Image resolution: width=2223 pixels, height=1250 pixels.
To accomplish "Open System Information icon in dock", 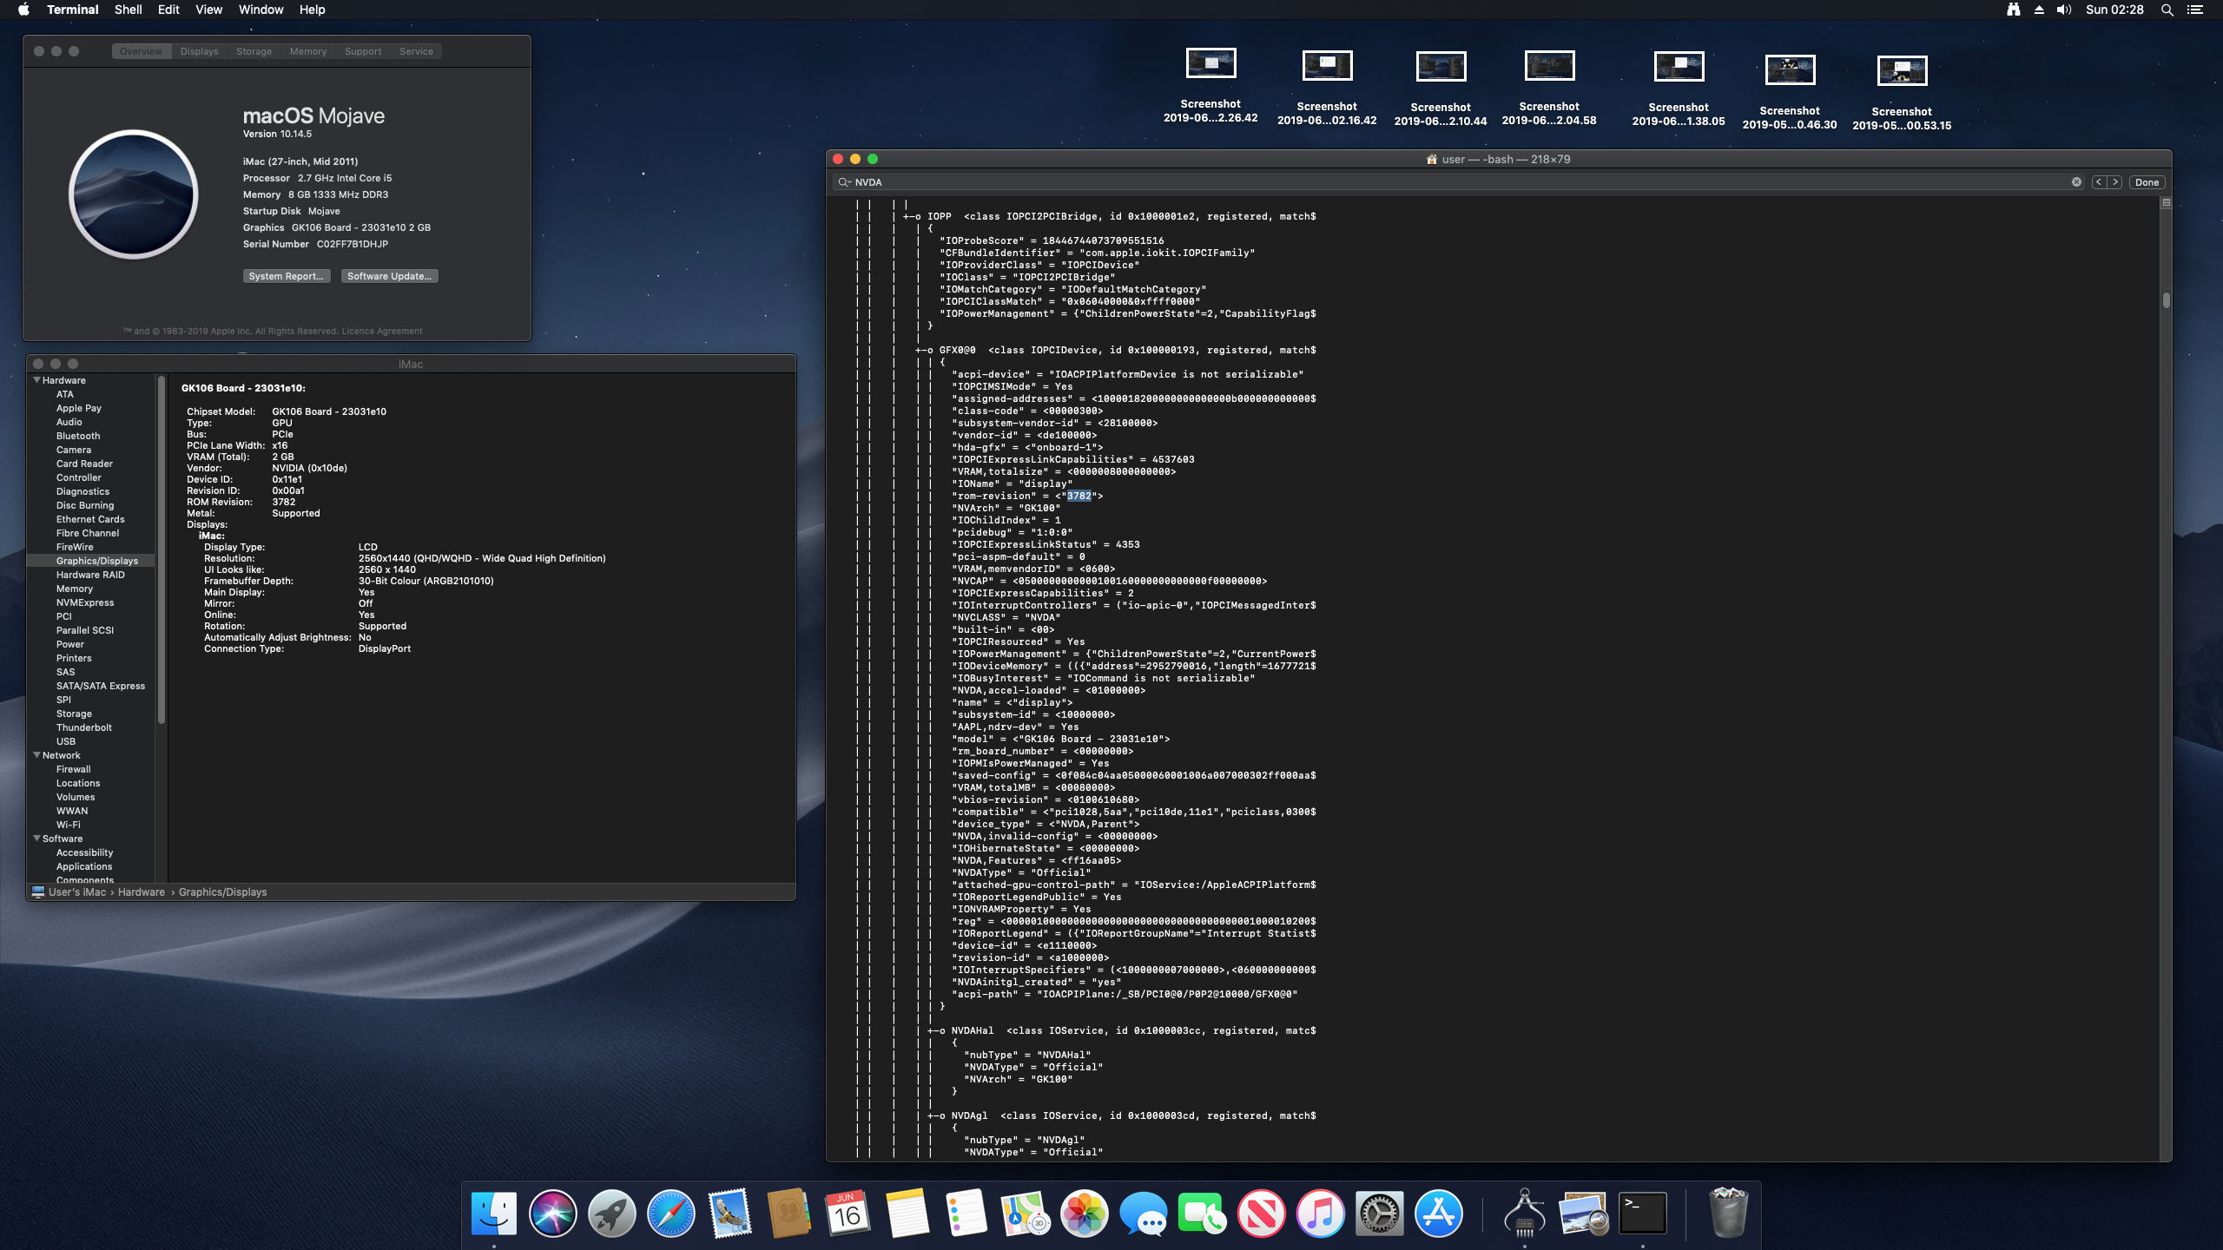I will point(1525,1213).
